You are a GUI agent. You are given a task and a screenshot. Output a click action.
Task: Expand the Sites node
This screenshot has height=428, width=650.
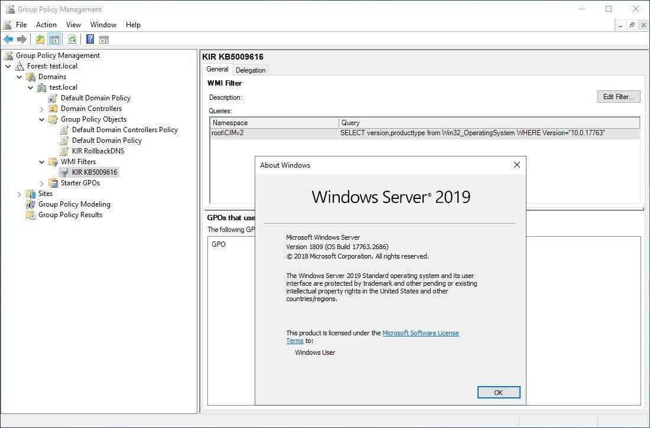19,194
